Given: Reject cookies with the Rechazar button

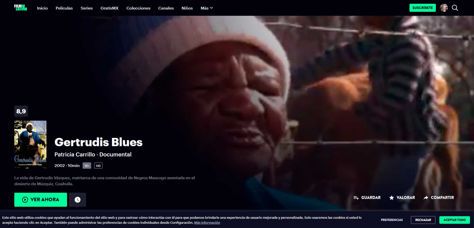Looking at the screenshot, I should pos(423,220).
